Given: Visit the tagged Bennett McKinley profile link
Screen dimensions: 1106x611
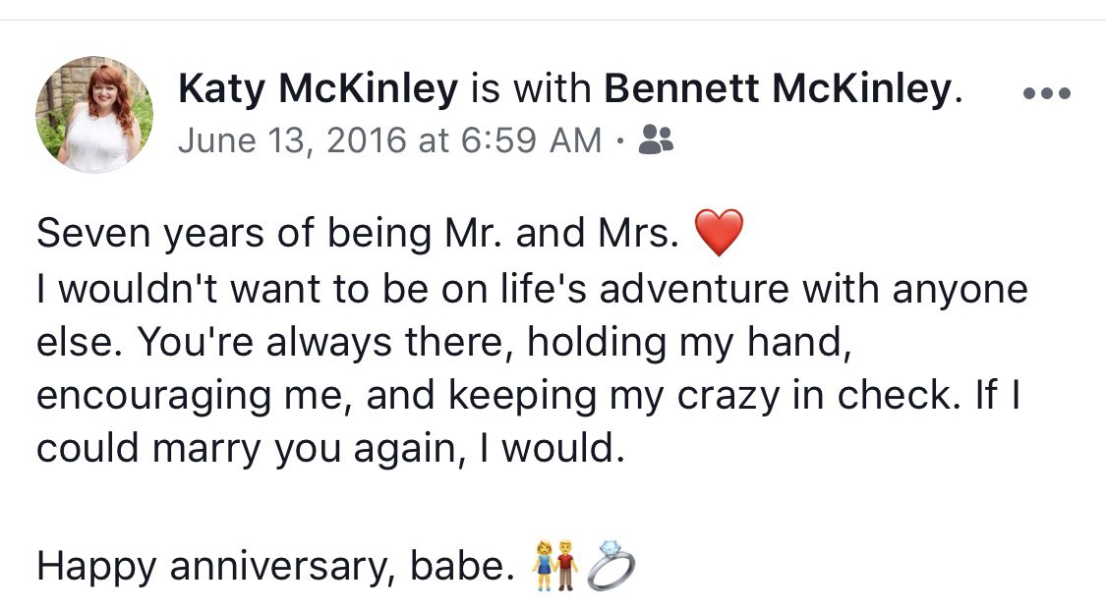Looking at the screenshot, I should click(777, 90).
